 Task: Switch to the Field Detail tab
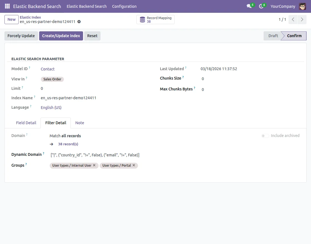[26, 123]
